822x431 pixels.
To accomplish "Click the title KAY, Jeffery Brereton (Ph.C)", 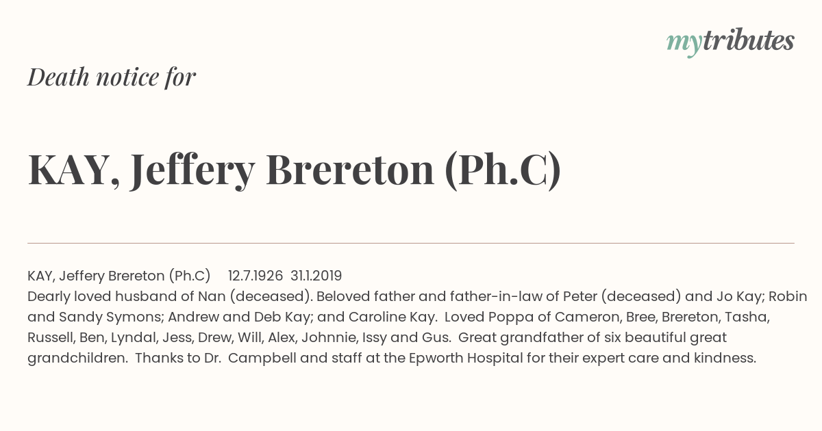I will tap(295, 170).
